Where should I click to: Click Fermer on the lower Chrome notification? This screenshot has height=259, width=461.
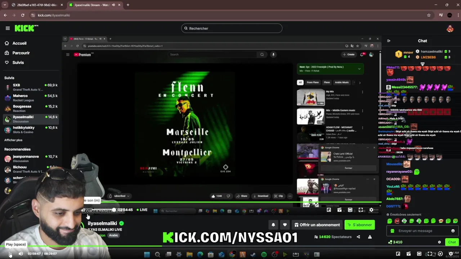(x=348, y=200)
